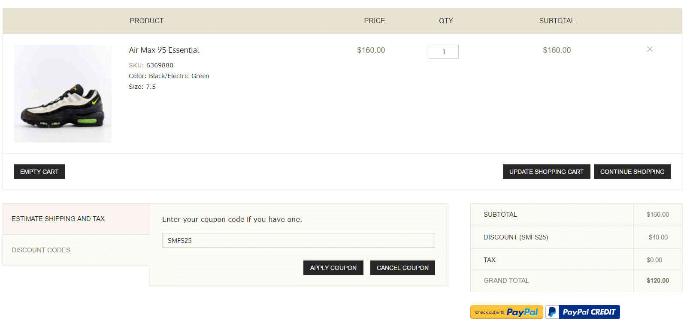Viewport: 687px width, 324px height.
Task: Click Update Shopping Cart button
Action: pyautogui.click(x=546, y=172)
